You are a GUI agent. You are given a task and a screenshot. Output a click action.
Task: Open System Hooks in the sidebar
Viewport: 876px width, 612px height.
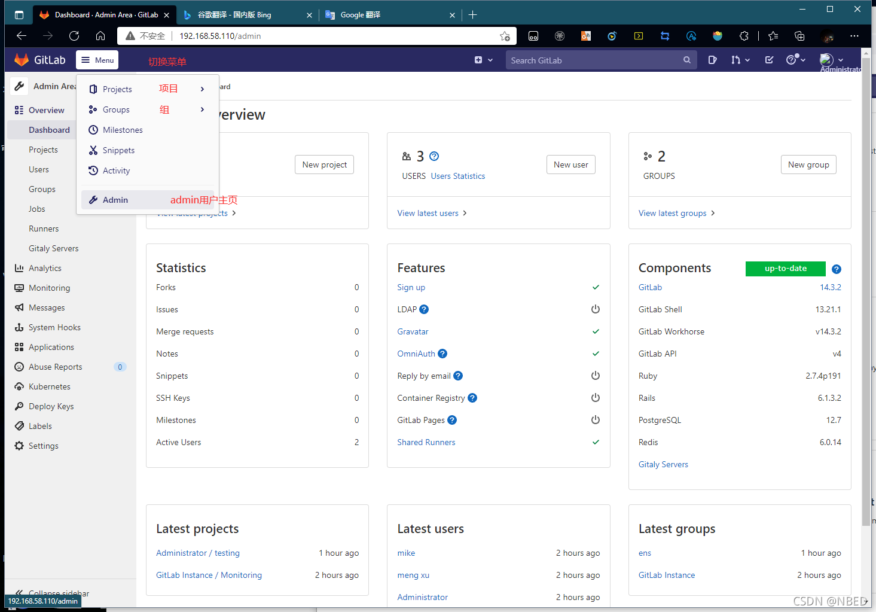tap(54, 327)
